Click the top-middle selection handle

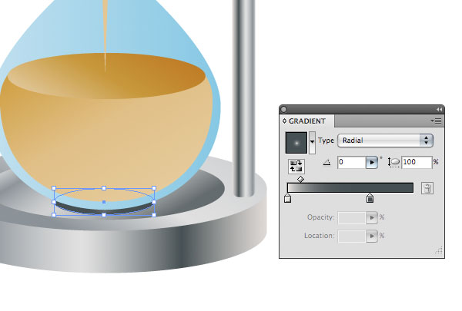pos(104,188)
